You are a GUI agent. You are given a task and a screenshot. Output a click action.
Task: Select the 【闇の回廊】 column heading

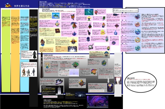[34, 17]
